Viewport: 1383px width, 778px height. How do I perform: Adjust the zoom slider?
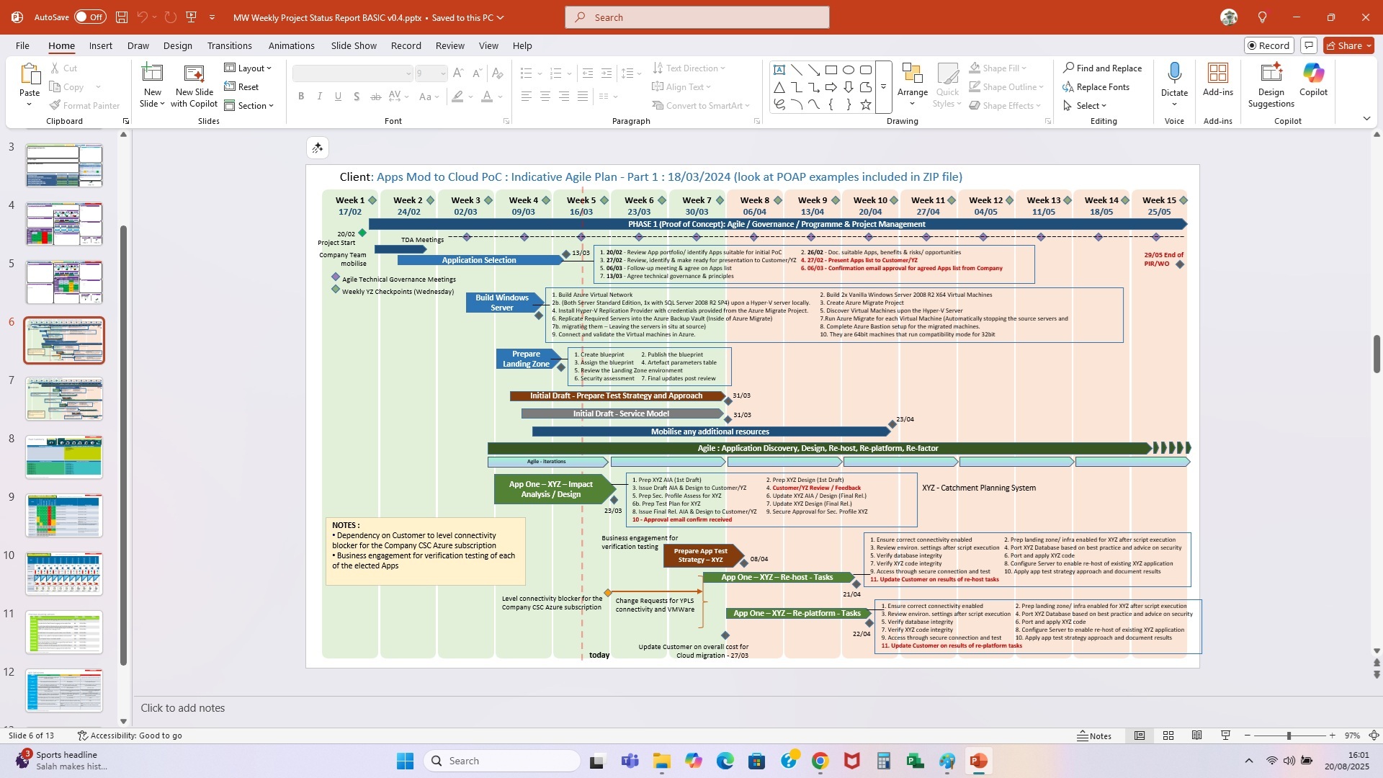pyautogui.click(x=1289, y=735)
